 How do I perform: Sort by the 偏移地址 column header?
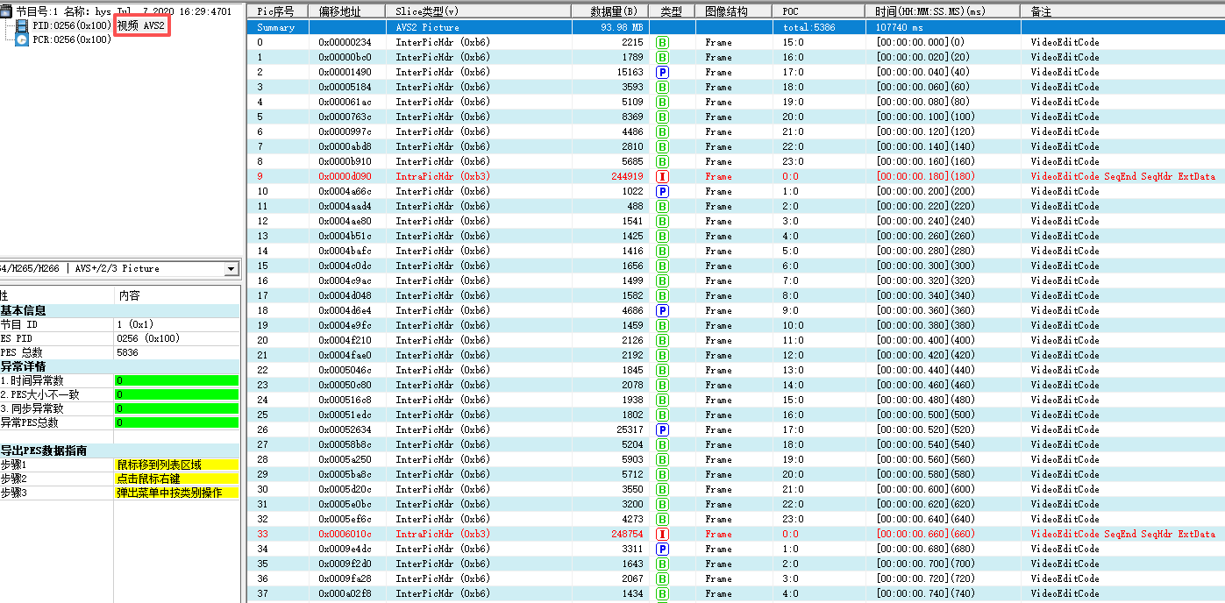(347, 11)
